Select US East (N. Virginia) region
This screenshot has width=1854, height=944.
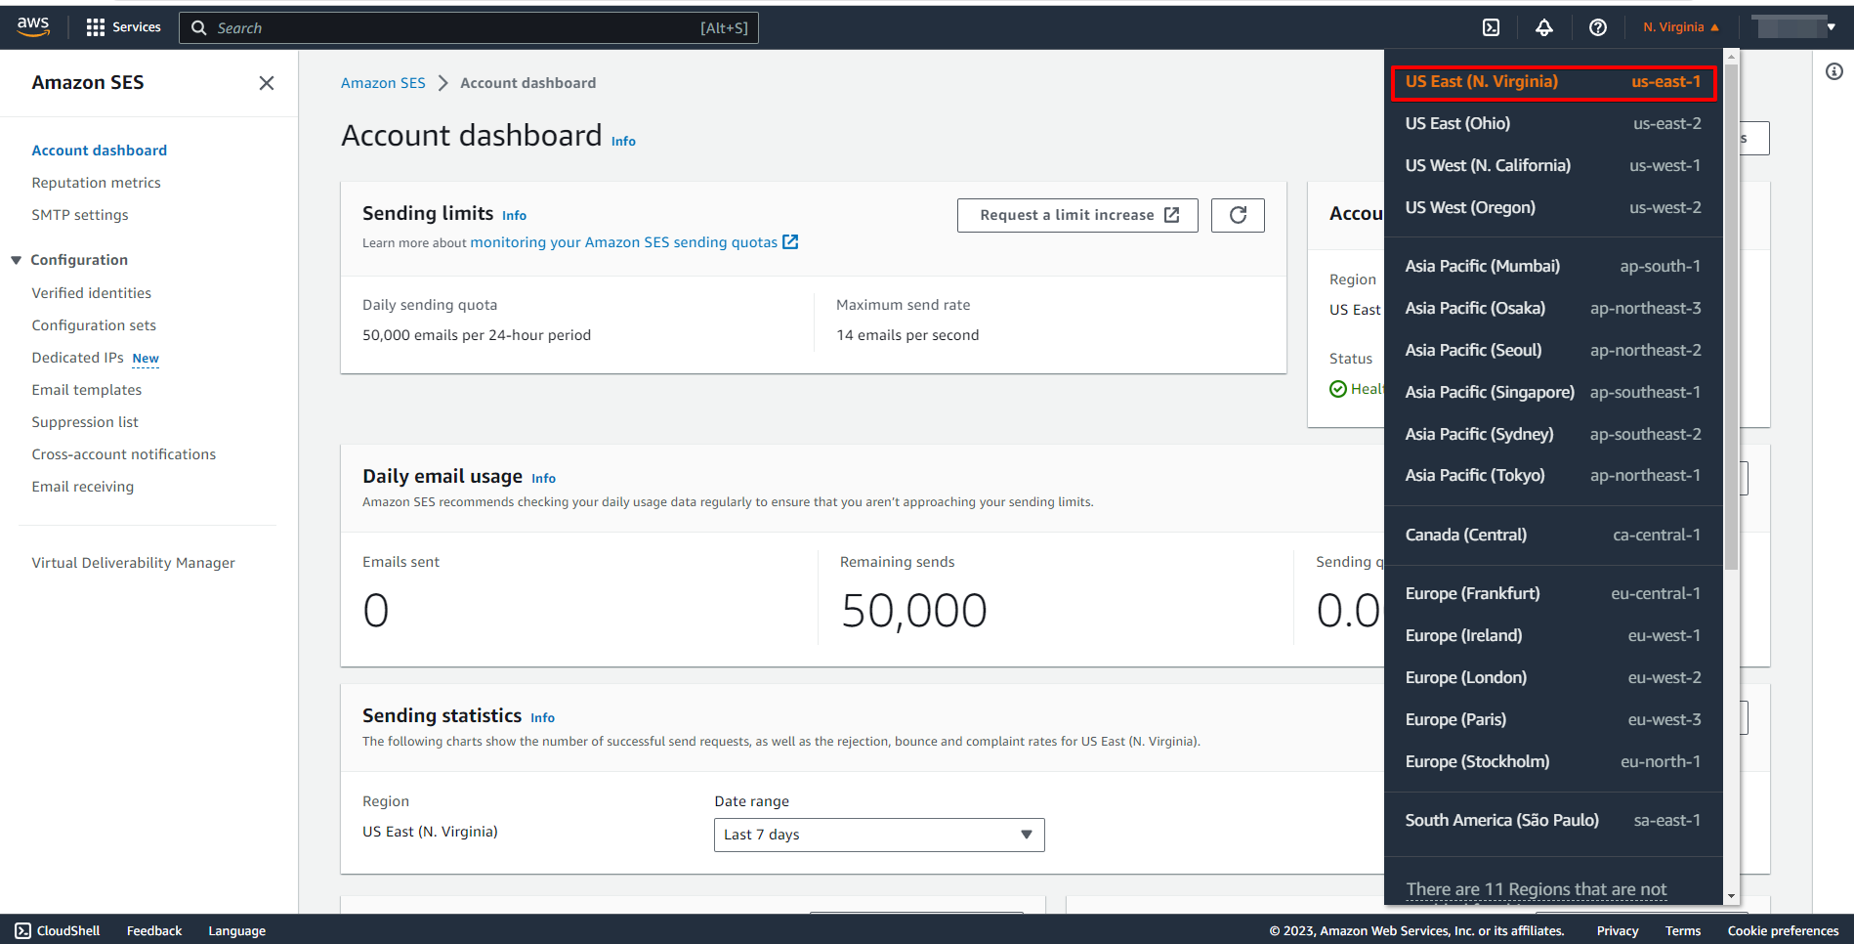(x=1553, y=82)
